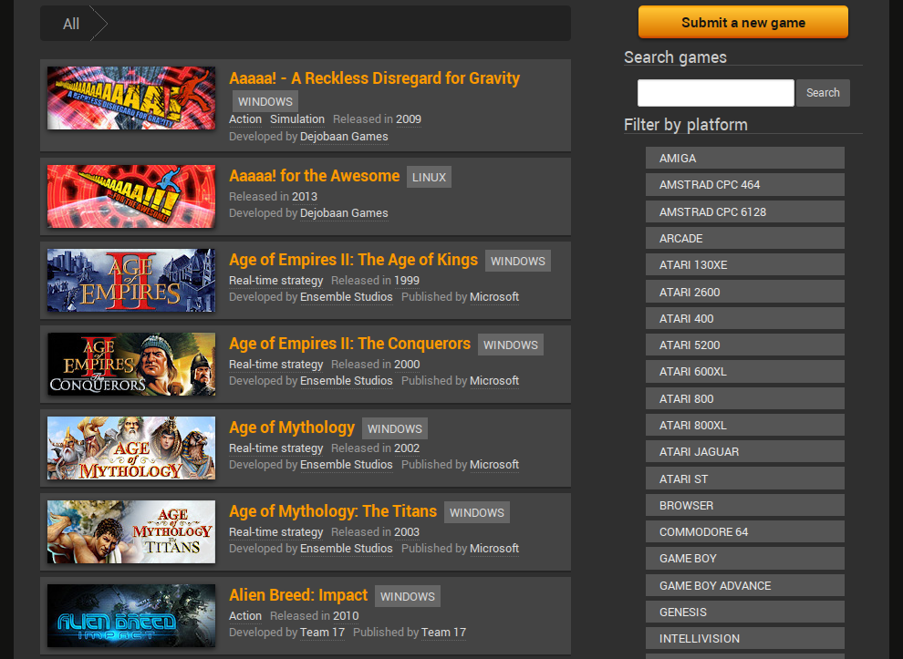This screenshot has height=659, width=903.
Task: Click the Search button
Action: coord(823,93)
